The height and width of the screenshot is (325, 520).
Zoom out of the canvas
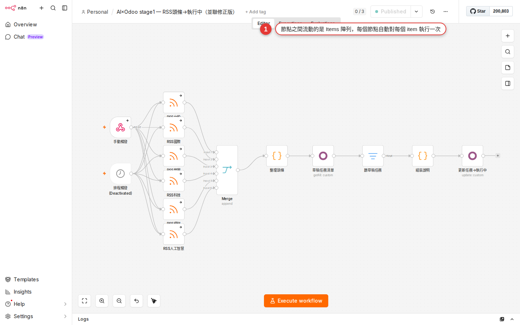point(119,301)
